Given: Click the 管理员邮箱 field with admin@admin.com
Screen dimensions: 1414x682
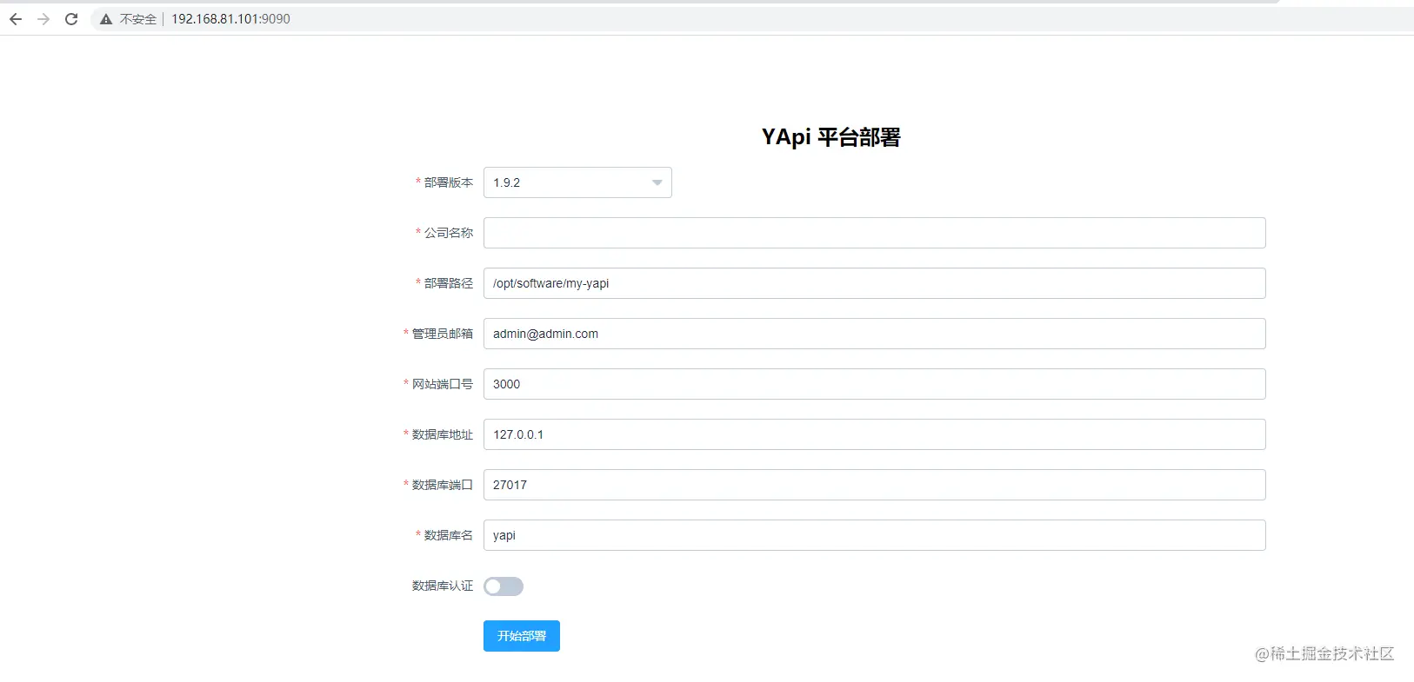Looking at the screenshot, I should pos(874,334).
